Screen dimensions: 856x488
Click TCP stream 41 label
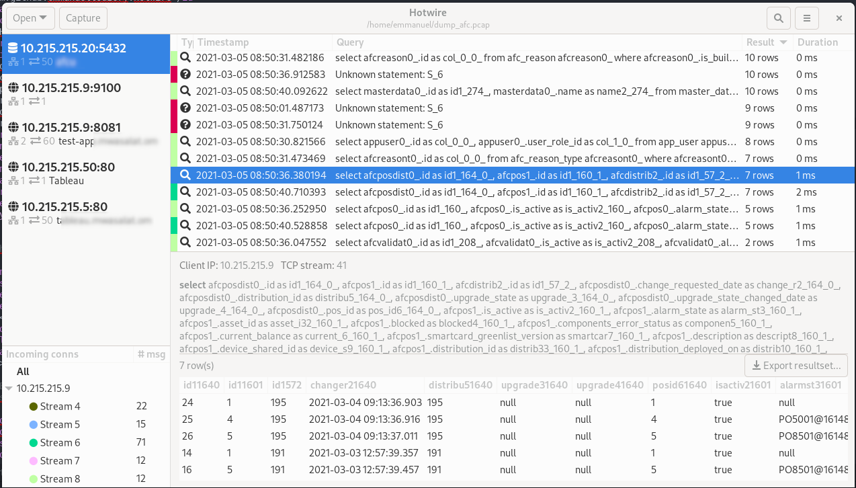314,266
